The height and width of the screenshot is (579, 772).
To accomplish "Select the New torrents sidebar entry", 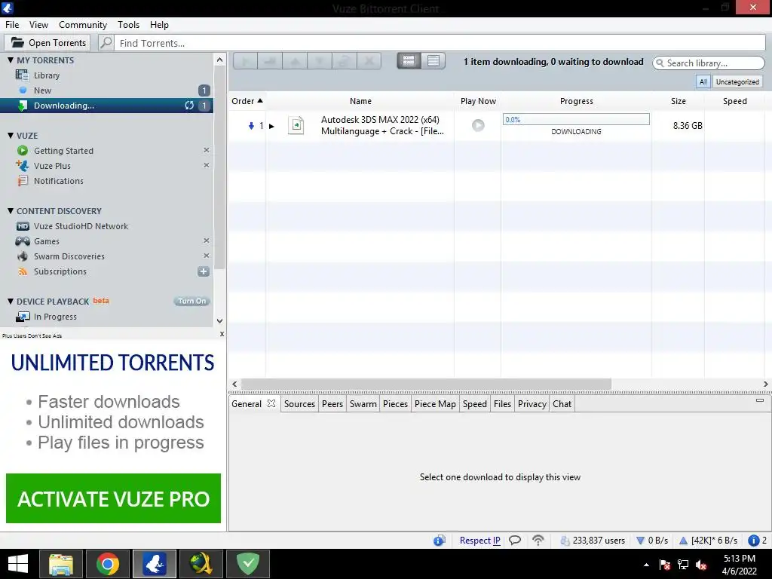I will 42,90.
